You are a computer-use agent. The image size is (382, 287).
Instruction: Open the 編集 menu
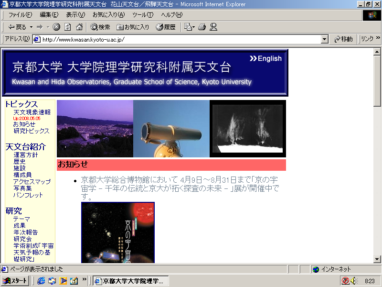point(49,15)
